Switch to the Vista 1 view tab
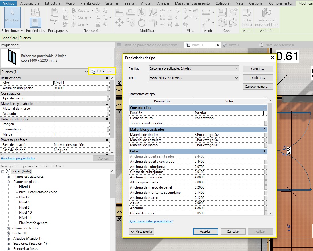The width and height of the screenshot is (313, 251). [x=233, y=45]
